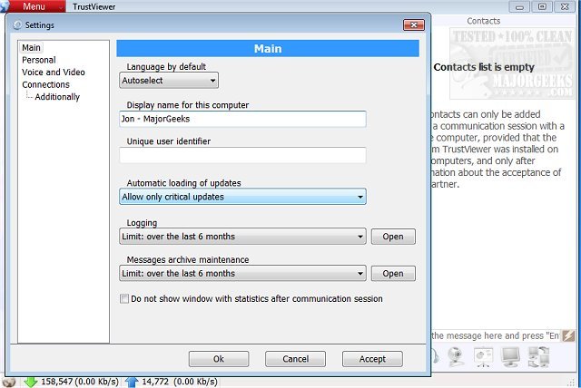Select Main in the settings tree

click(31, 48)
